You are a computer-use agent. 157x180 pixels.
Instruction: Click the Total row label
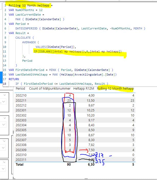(x=19, y=164)
